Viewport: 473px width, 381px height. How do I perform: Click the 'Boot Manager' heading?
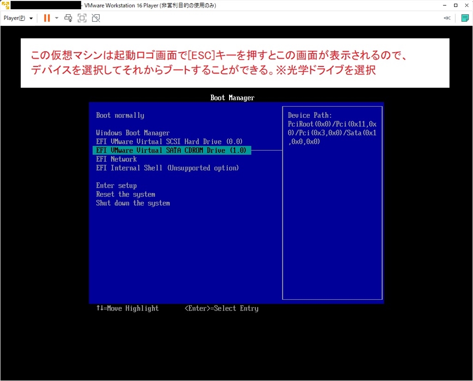point(232,98)
